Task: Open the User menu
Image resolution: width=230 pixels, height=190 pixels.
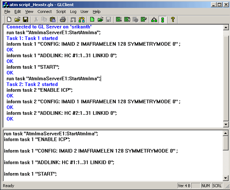Action: click(84, 12)
